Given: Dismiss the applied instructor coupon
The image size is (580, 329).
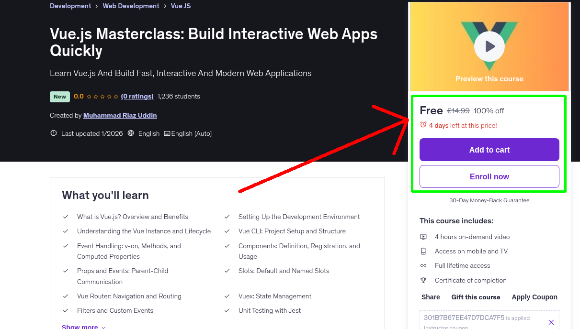Looking at the screenshot, I should click(551, 322).
